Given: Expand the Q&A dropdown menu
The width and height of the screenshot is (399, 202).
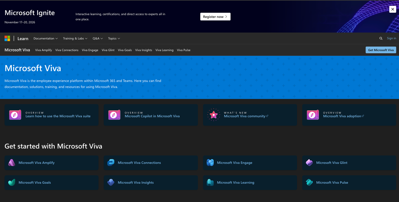Looking at the screenshot, I should tap(98, 38).
